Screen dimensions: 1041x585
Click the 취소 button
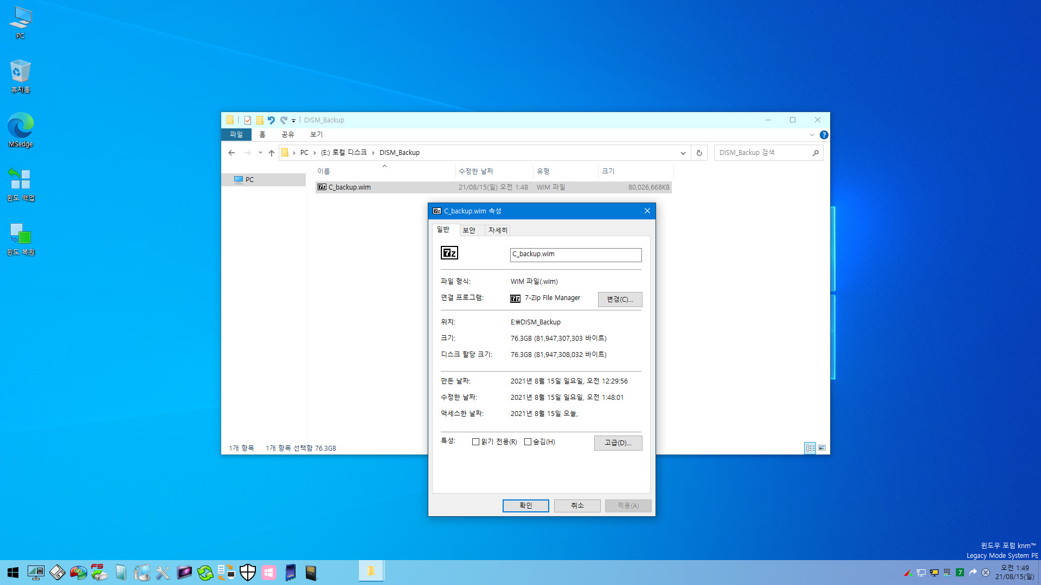tap(577, 505)
